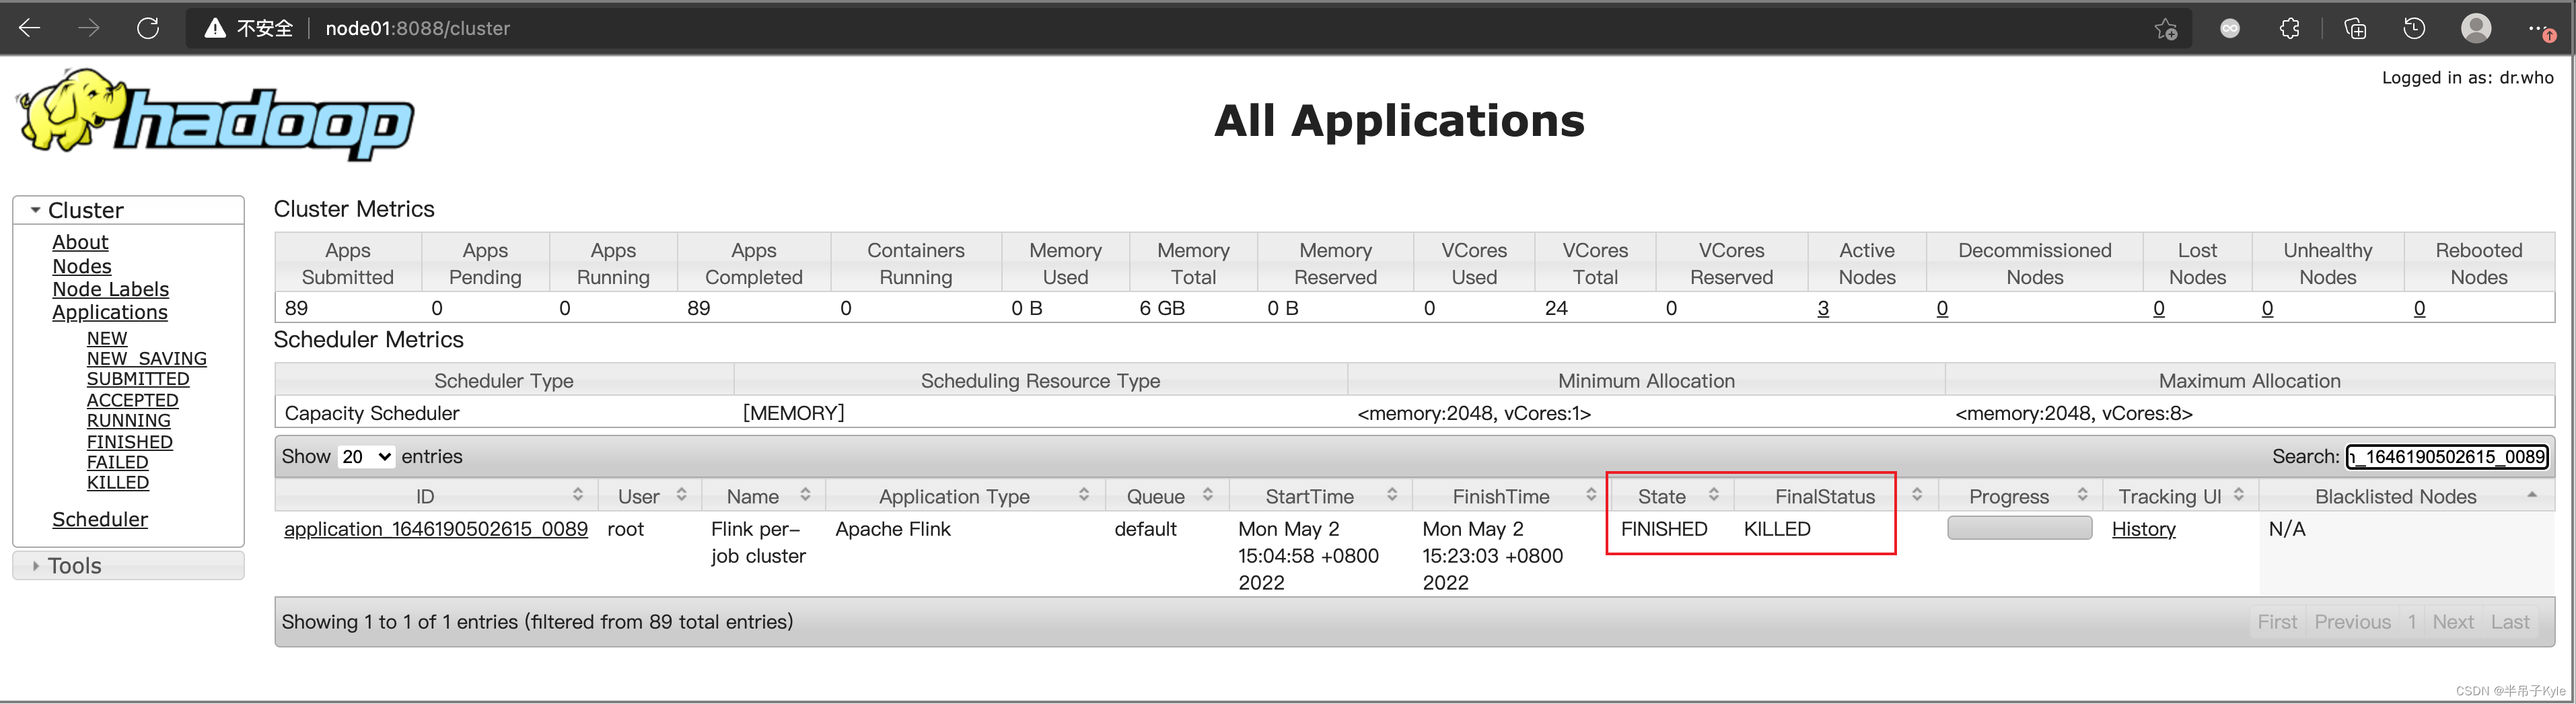Sort by Application Type column arrows
This screenshot has width=2576, height=704.
click(1084, 495)
